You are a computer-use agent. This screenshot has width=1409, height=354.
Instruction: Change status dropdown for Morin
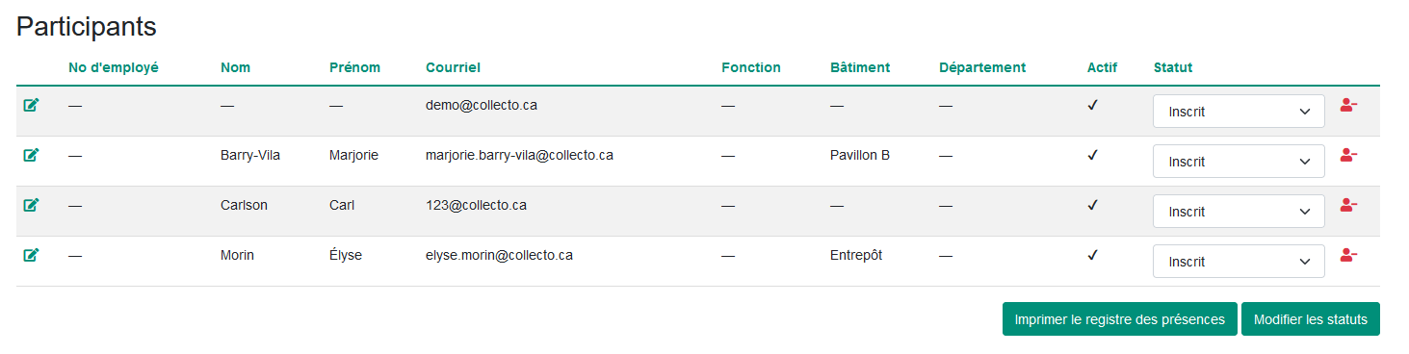1239,262
